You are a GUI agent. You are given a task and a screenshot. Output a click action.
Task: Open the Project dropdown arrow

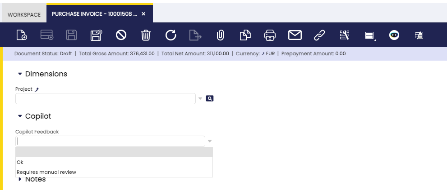pyautogui.click(x=200, y=98)
